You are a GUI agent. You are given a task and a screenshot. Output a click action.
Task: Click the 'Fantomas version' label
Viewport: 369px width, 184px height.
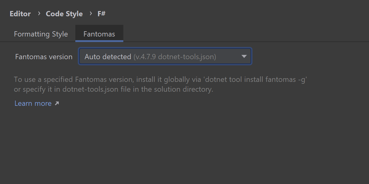click(44, 57)
